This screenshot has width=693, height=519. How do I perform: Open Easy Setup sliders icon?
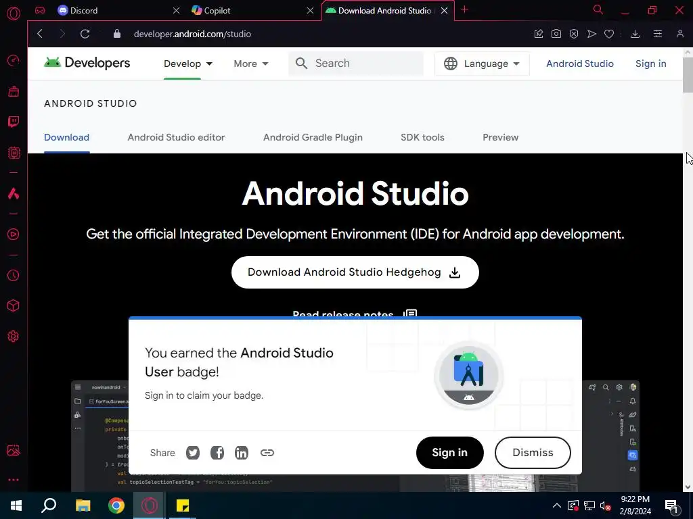tap(658, 34)
